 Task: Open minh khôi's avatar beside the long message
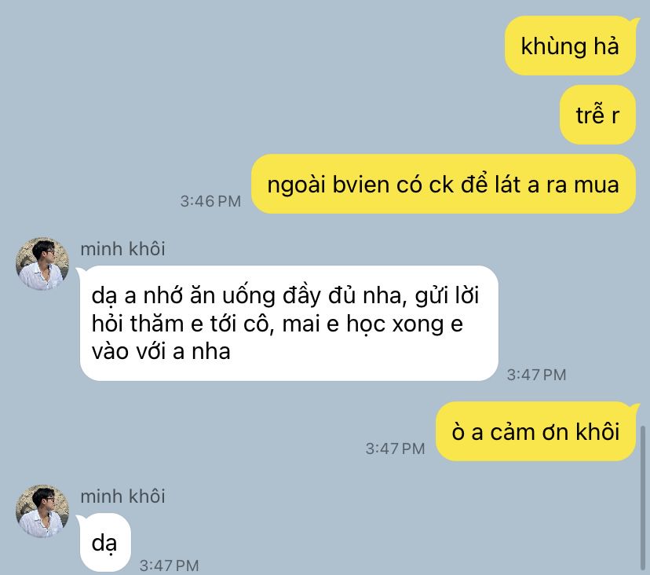[x=42, y=264]
